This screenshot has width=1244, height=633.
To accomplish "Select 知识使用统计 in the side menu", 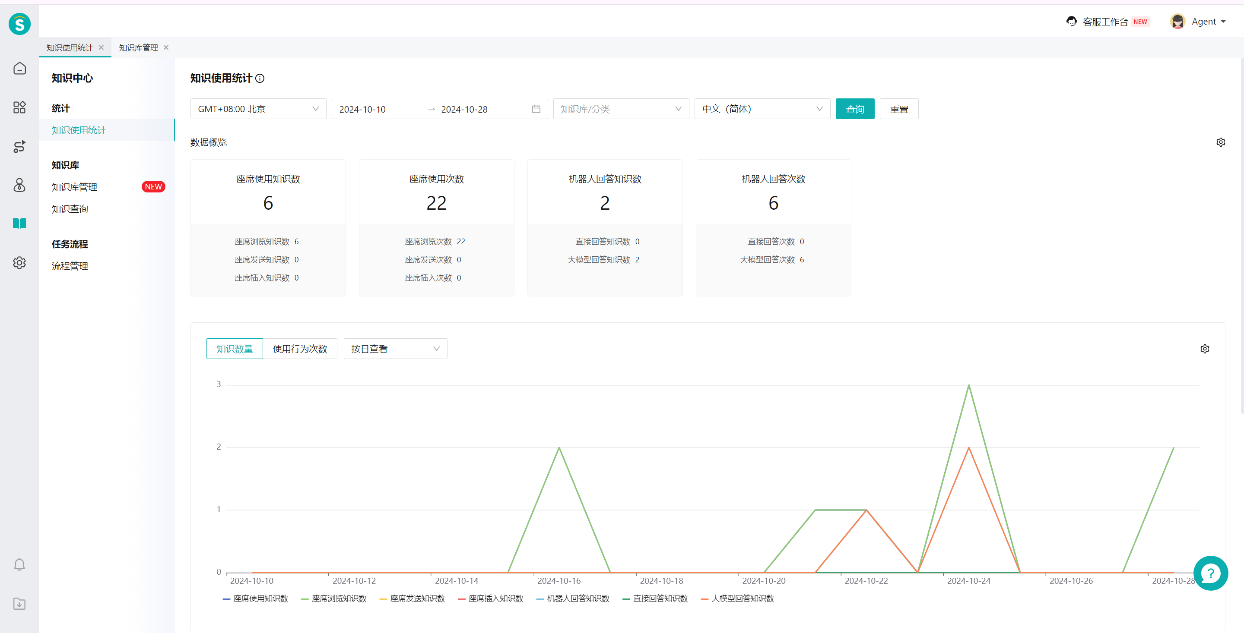I will click(x=107, y=130).
